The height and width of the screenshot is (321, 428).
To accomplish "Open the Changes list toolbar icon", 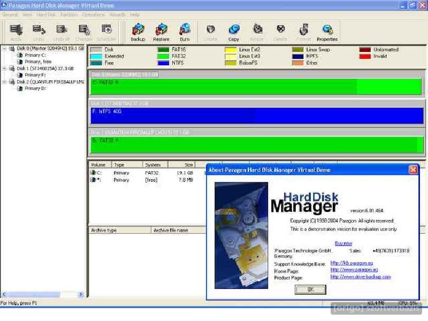I will click(84, 30).
